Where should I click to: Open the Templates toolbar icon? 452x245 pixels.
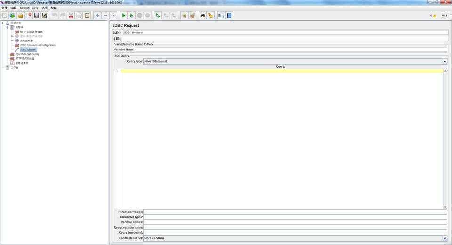[12, 16]
